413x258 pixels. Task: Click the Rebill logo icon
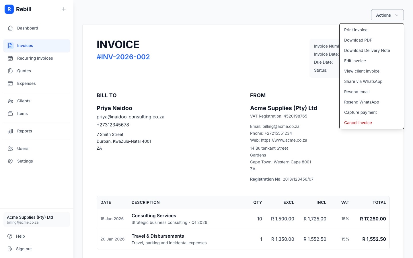coord(9,9)
